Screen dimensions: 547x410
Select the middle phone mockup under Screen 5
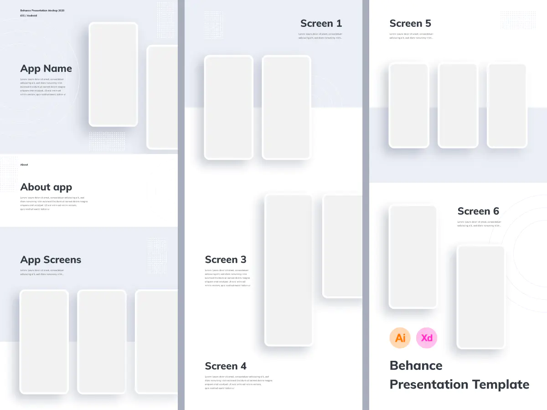pos(458,105)
